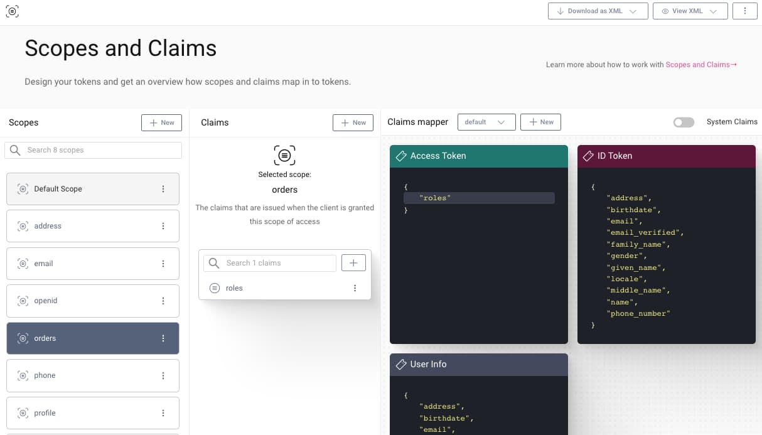
Task: Open the kebab menu on the email scope
Action: pyautogui.click(x=163, y=263)
